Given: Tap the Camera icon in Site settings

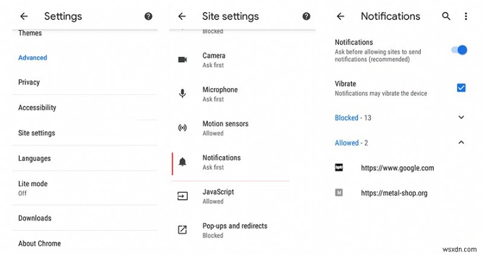Looking at the screenshot, I should pos(182,59).
